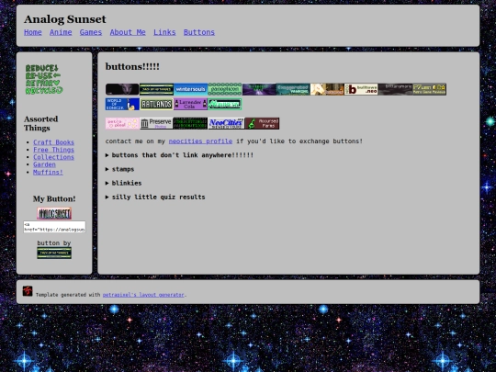Open the green-bordered button after Lavender Cola
Viewport: 496px width, 372px height.
225,104
